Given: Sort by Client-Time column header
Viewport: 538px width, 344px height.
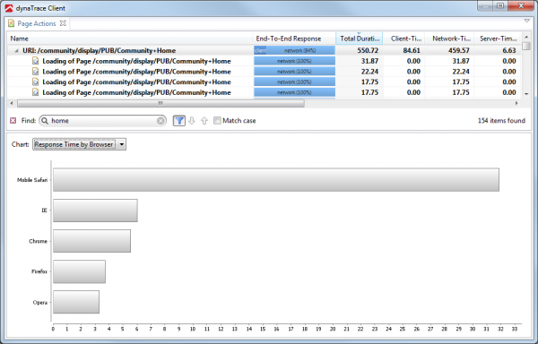Looking at the screenshot, I should [403, 39].
